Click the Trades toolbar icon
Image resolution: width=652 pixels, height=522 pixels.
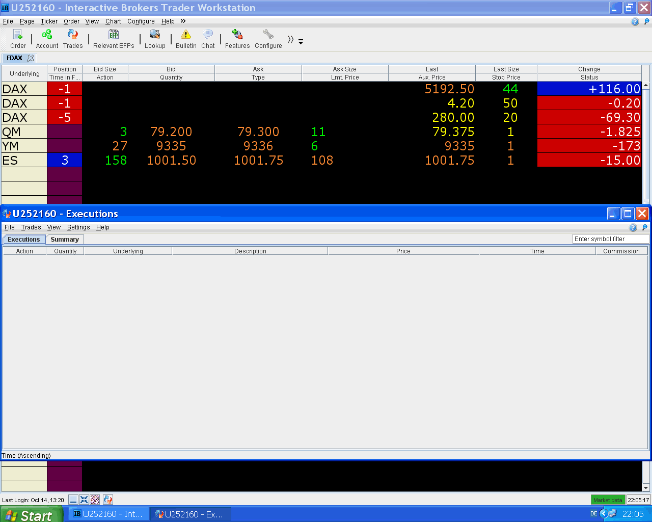coord(73,39)
